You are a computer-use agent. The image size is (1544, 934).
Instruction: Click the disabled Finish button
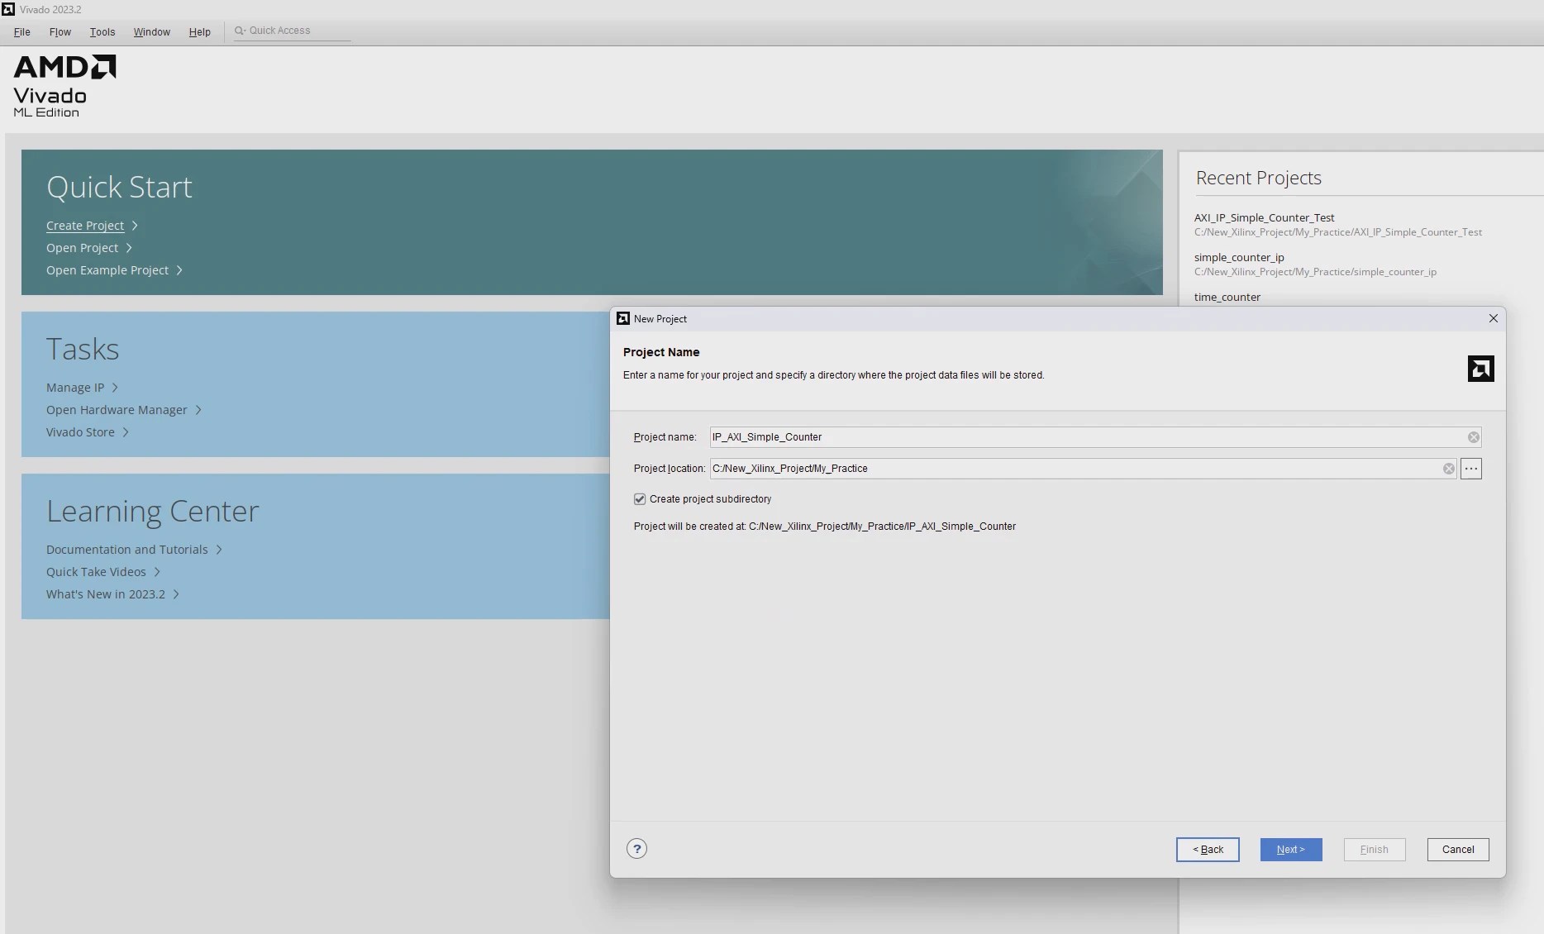[x=1375, y=850]
